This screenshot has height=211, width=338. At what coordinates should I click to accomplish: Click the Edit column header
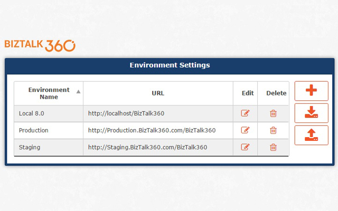(248, 93)
